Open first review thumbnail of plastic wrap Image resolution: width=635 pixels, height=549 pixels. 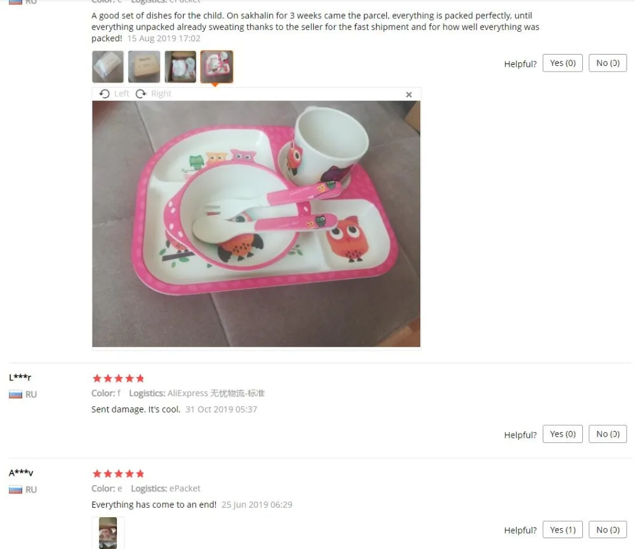point(108,67)
